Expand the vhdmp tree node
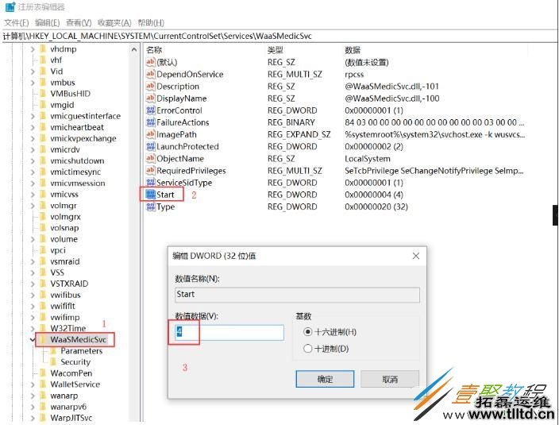Image resolution: width=559 pixels, height=425 pixels. (x=33, y=49)
